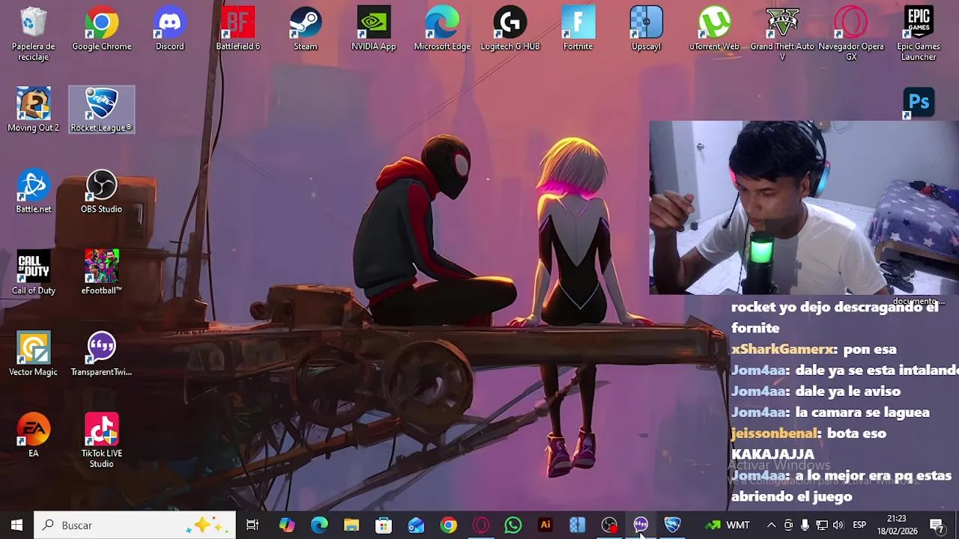
Task: Select the OBS Studio desktop shortcut
Action: pos(101,192)
